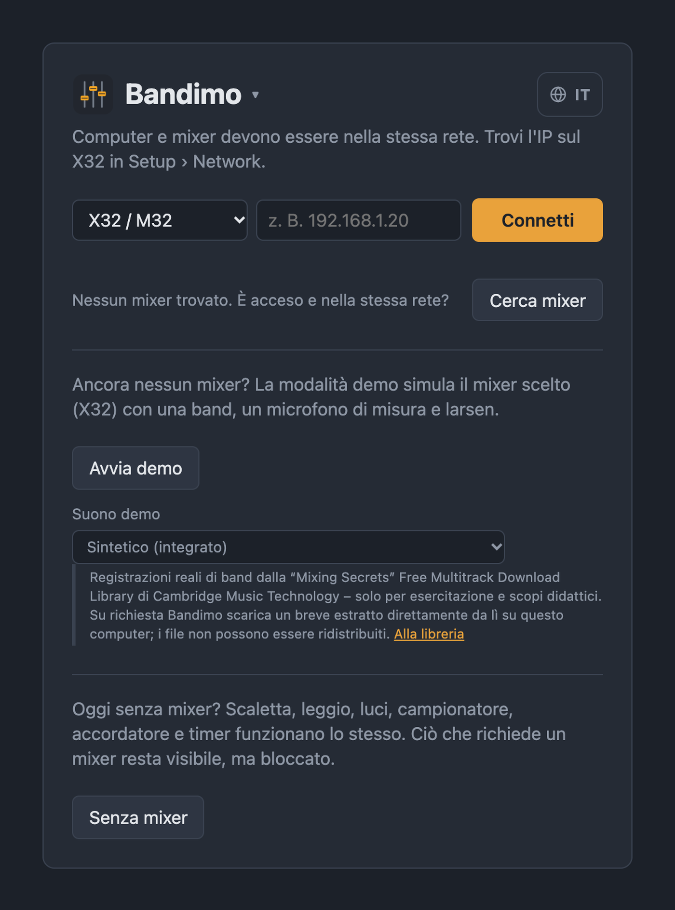The image size is (675, 910).
Task: Click the orange Connetti button
Action: (537, 220)
